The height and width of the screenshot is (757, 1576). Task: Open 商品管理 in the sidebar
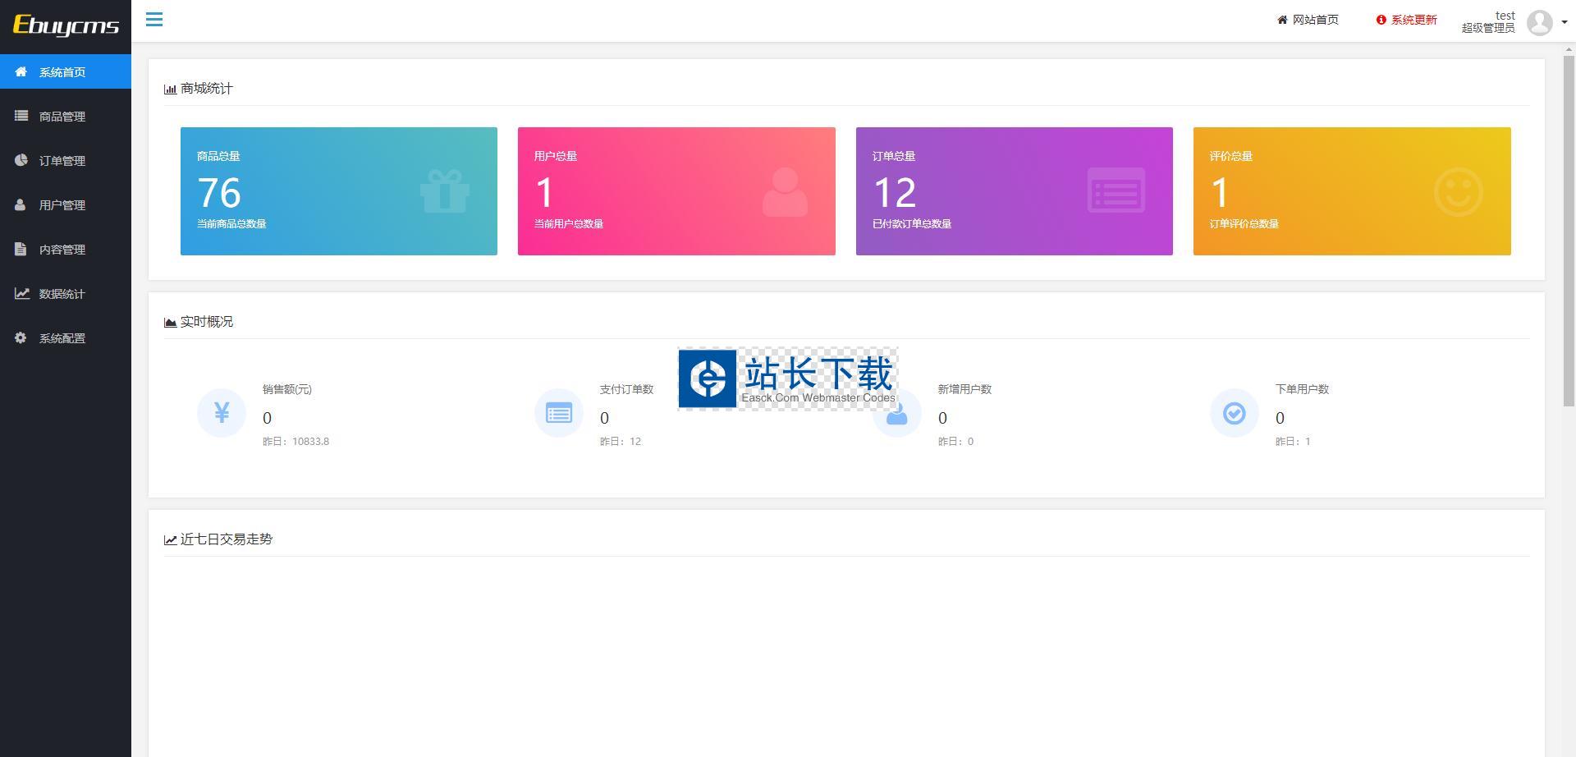click(62, 117)
